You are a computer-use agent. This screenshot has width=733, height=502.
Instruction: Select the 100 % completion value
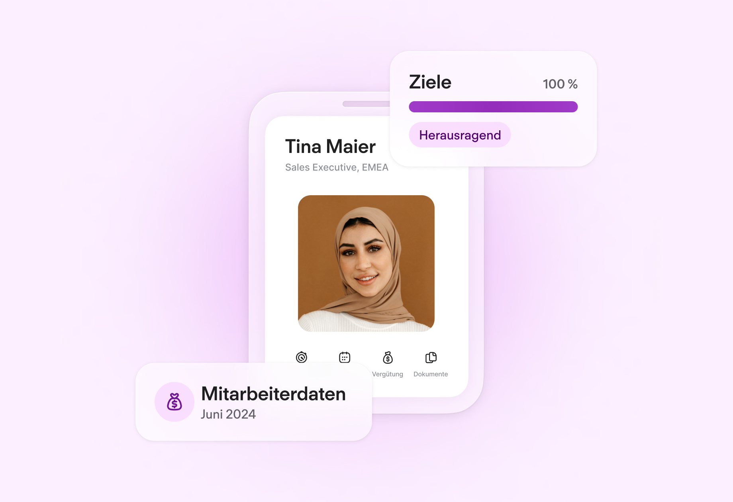(x=560, y=84)
